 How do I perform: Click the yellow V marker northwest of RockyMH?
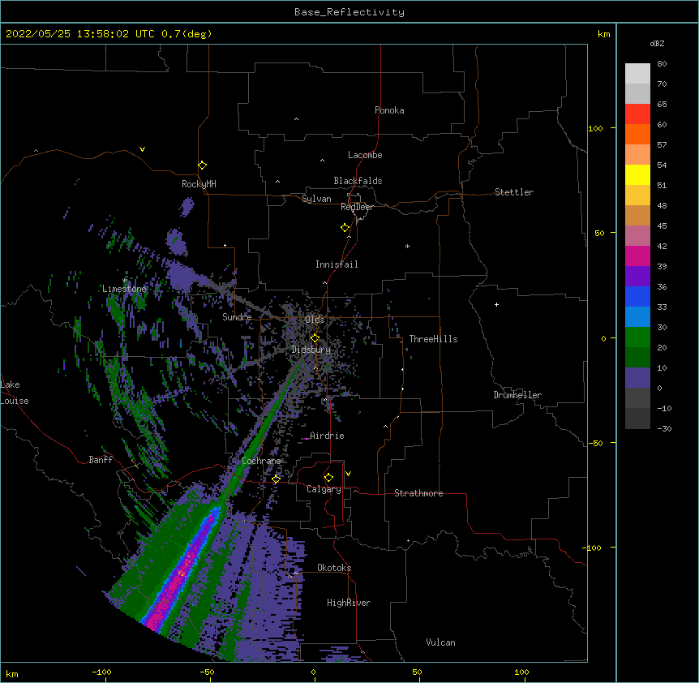pos(142,149)
